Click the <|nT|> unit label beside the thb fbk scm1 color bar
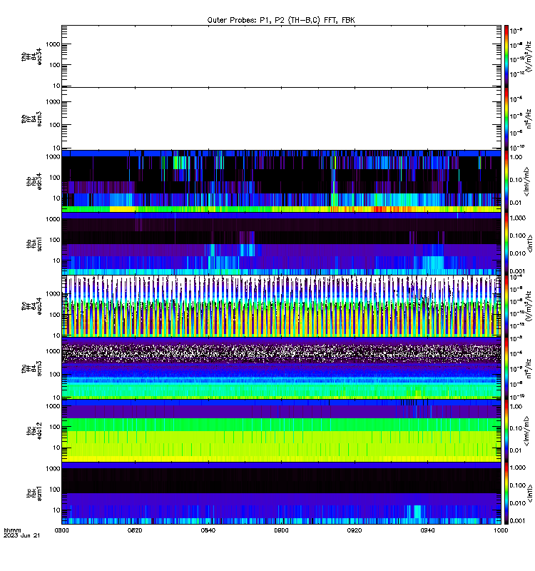The image size is (535, 571). click(529, 243)
